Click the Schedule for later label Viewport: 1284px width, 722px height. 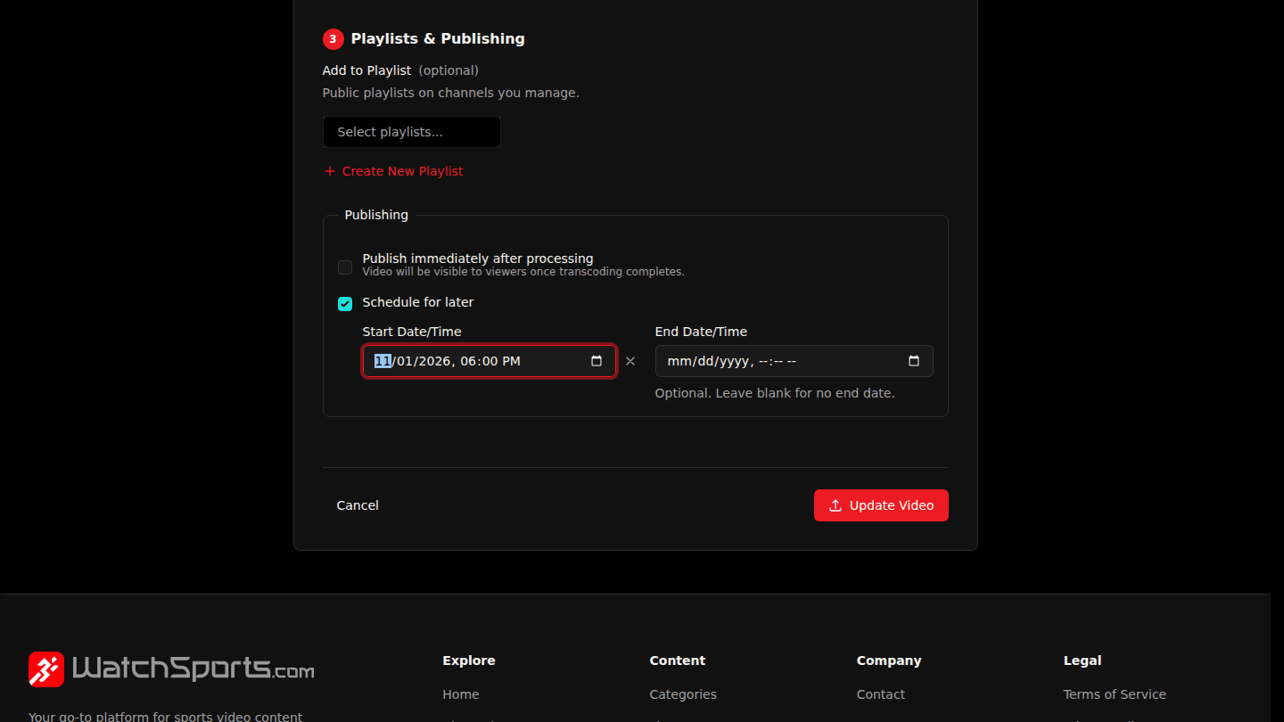pyautogui.click(x=418, y=302)
